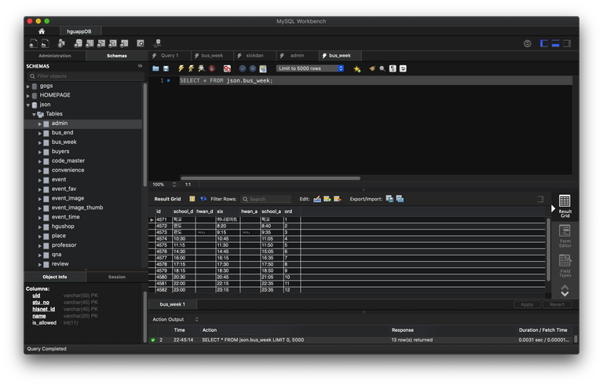This screenshot has height=386, width=603.
Task: Import records from external file
Action: [400, 199]
